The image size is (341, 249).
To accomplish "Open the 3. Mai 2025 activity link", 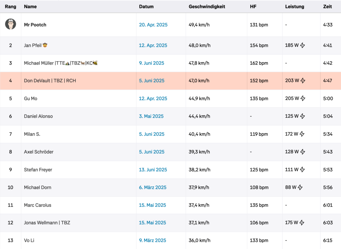I will (151, 117).
